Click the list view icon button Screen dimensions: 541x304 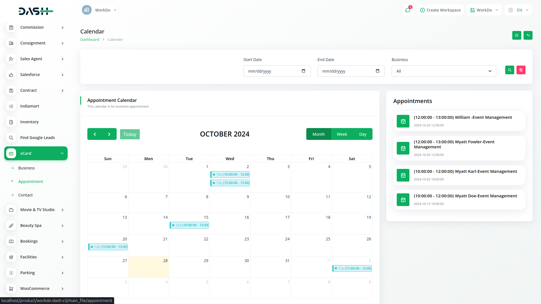(x=516, y=35)
